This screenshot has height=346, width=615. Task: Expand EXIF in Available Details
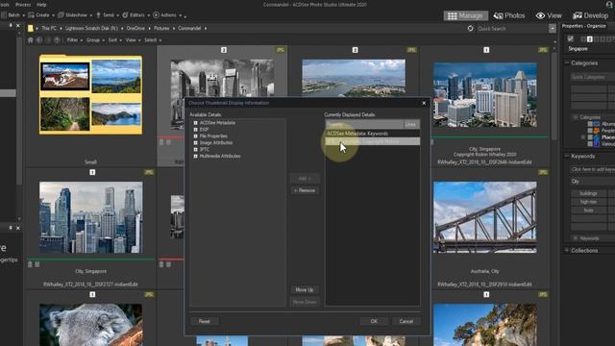pyautogui.click(x=195, y=130)
